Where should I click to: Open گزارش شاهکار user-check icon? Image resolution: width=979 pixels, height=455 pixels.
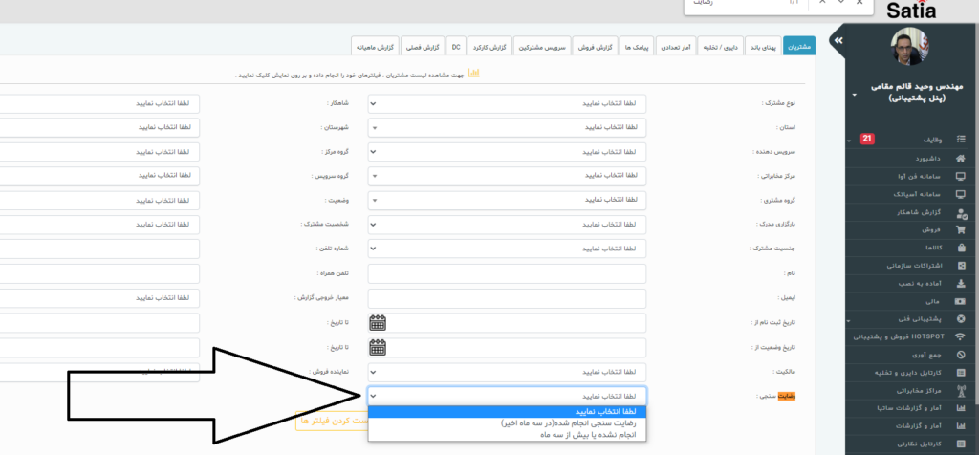(x=962, y=213)
